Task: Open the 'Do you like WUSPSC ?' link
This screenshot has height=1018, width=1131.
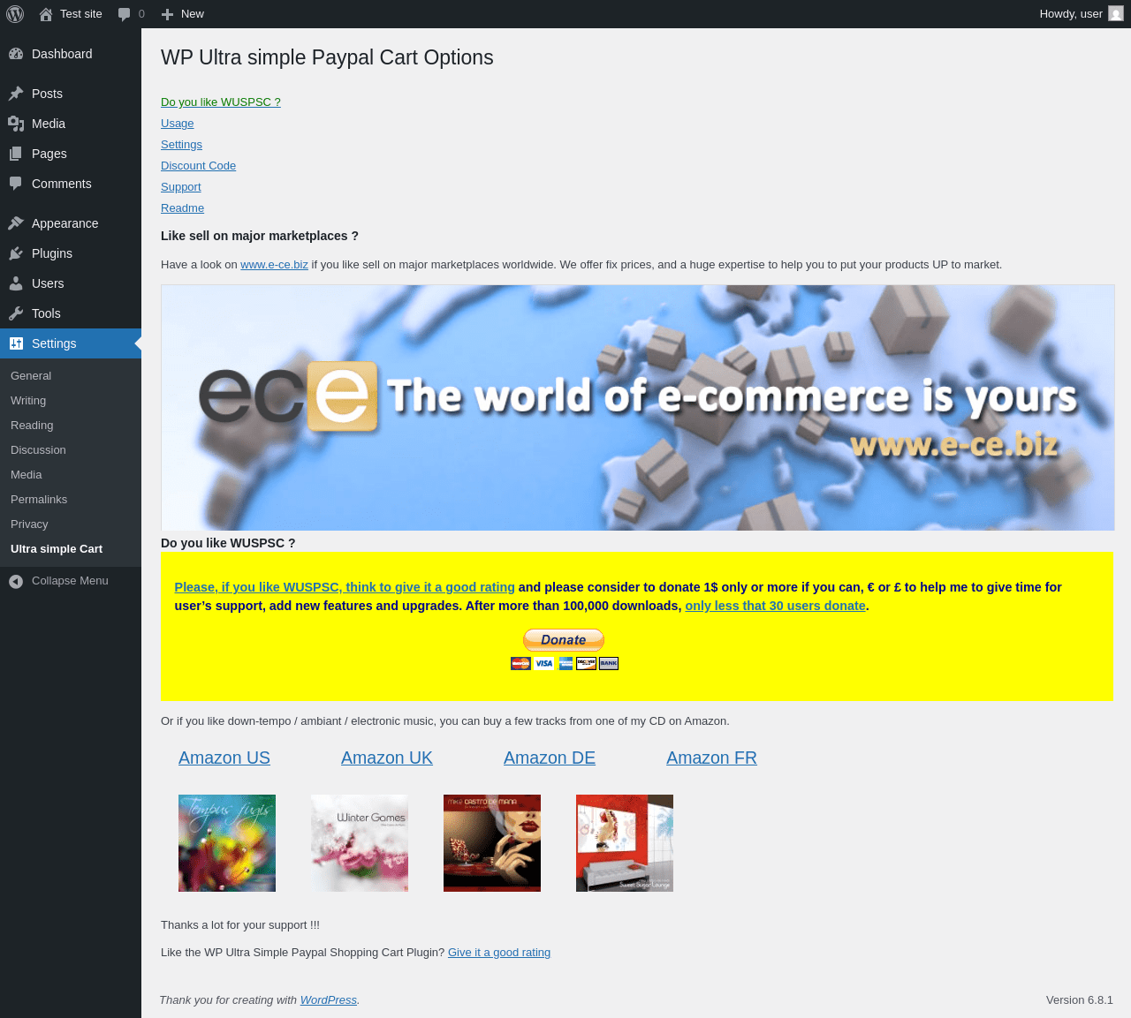Action: [221, 102]
